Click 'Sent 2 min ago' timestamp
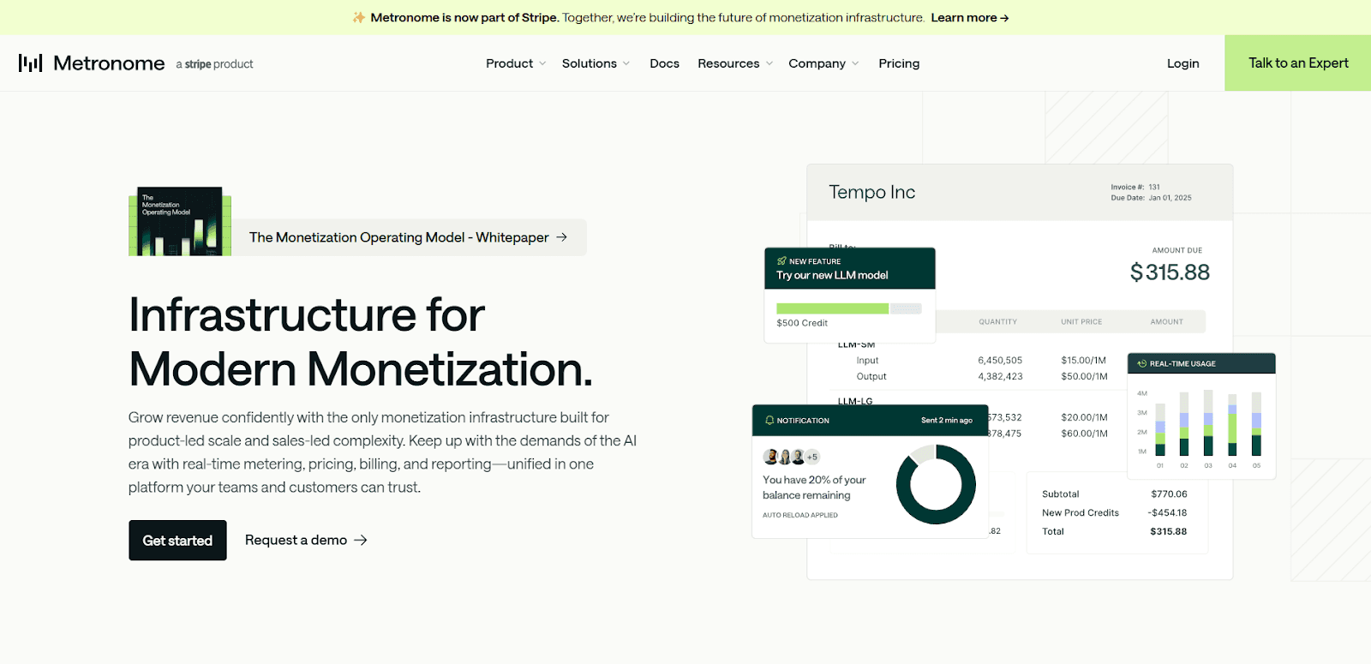The height and width of the screenshot is (664, 1371). point(947,421)
